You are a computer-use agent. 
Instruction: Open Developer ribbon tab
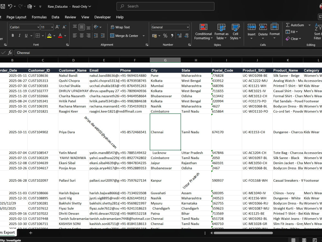pyautogui.click(x=102, y=17)
